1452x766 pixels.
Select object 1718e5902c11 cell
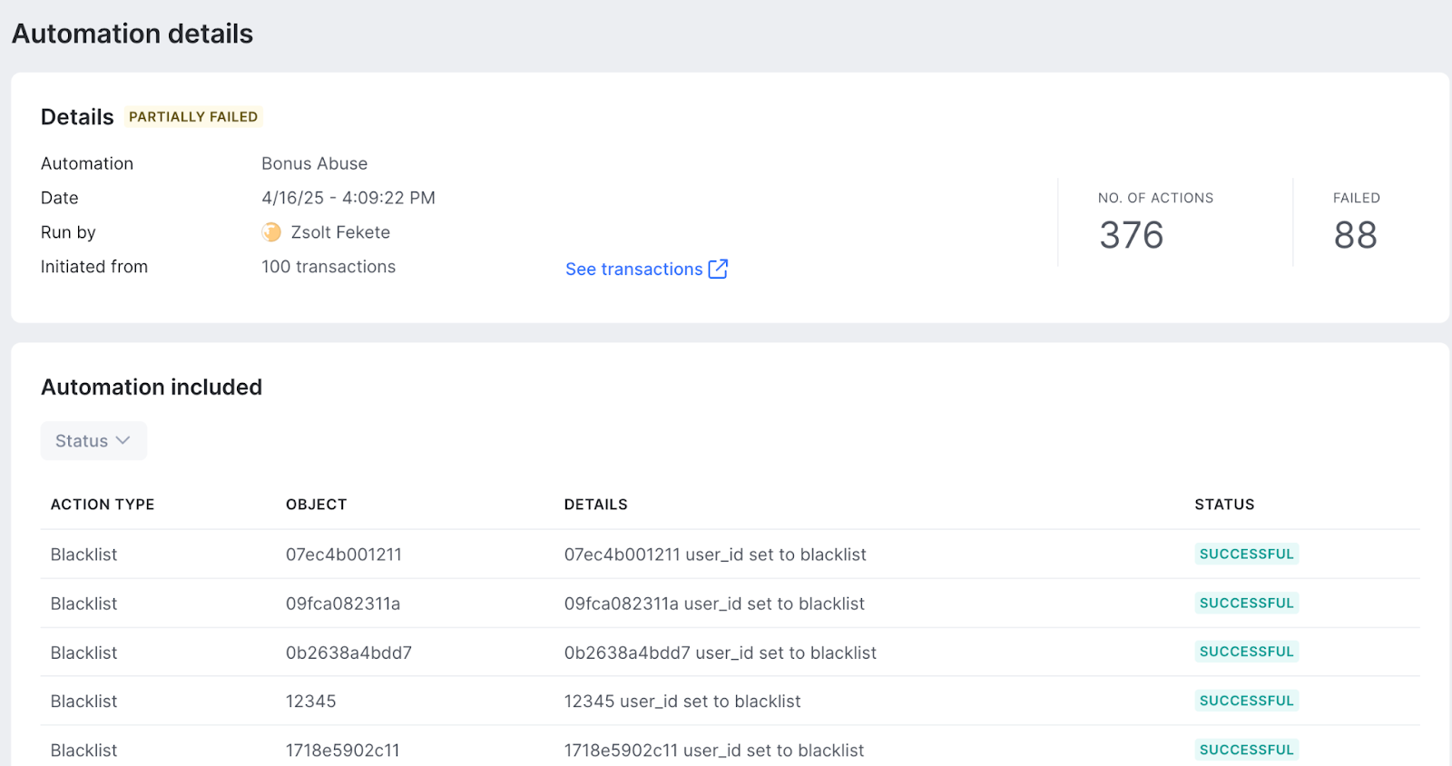[x=343, y=751]
